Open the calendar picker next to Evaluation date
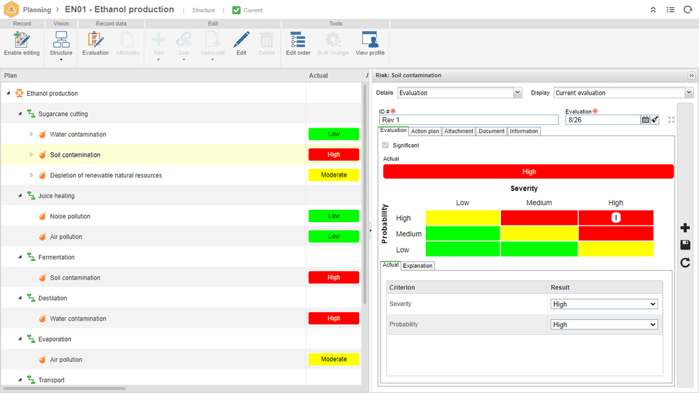The image size is (699, 393). point(645,120)
